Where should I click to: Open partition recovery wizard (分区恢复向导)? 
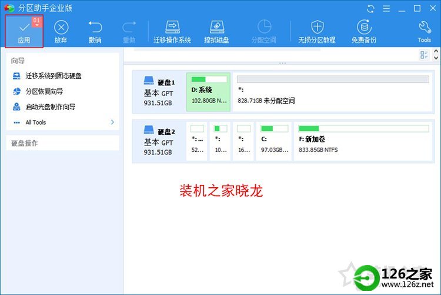point(38,91)
